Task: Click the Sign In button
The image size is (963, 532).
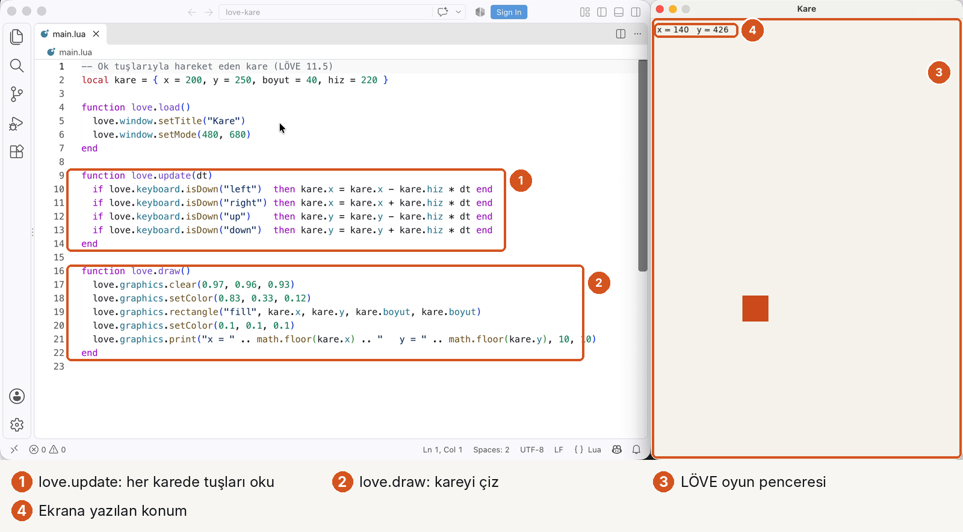Action: click(509, 12)
